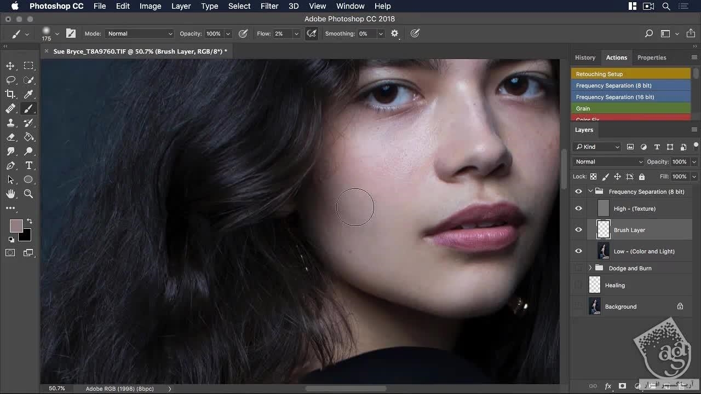Select the Clone Stamp tool
The width and height of the screenshot is (701, 394).
tap(10, 123)
